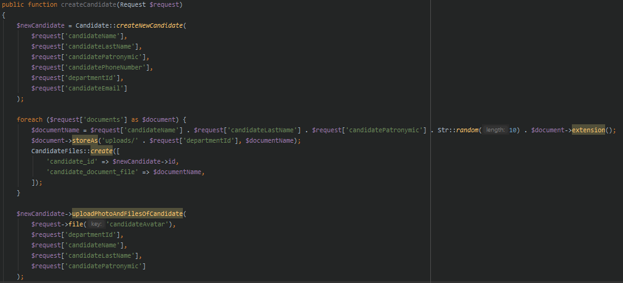Click the foreach keyword
623x283 pixels.
coord(31,119)
